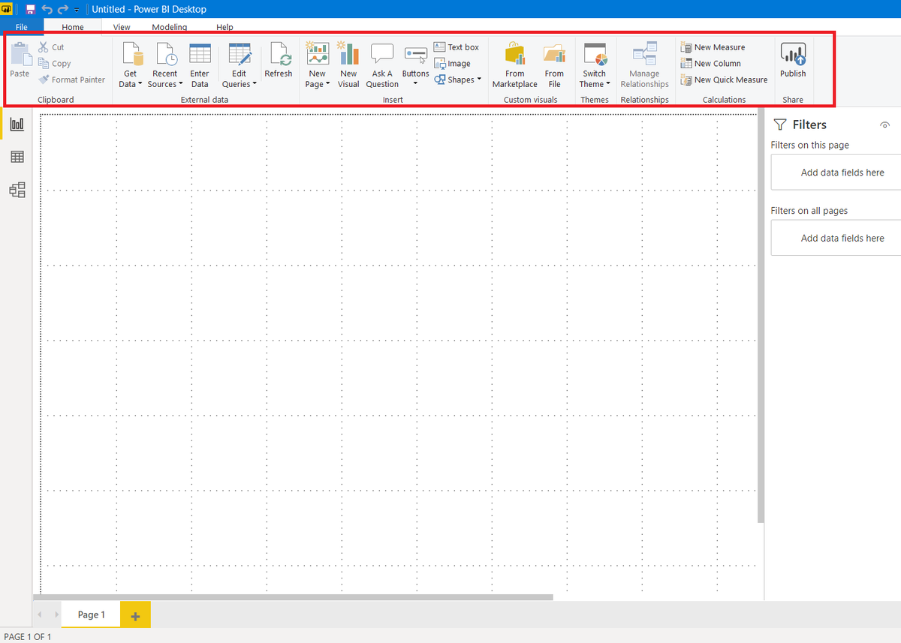This screenshot has height=643, width=901.
Task: Open the File menu
Action: tap(22, 27)
